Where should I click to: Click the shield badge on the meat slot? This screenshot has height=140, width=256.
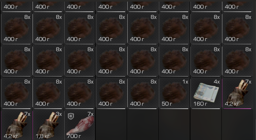point(71,116)
